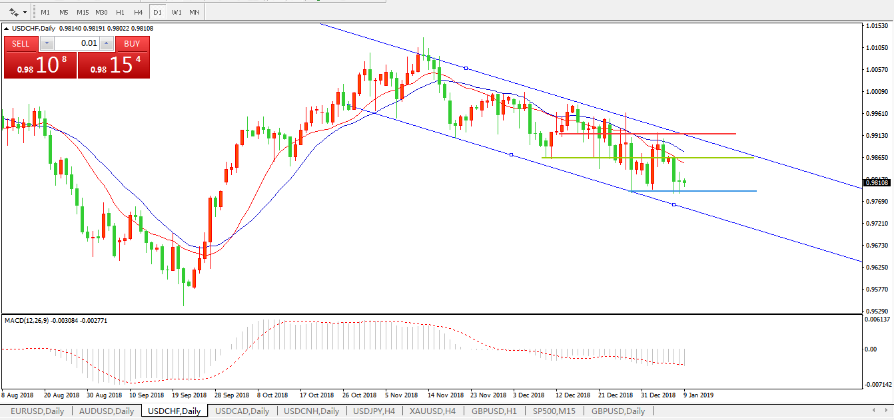Select the MN monthly timeframe
Viewport: 894px width, 420px height.
[194, 12]
